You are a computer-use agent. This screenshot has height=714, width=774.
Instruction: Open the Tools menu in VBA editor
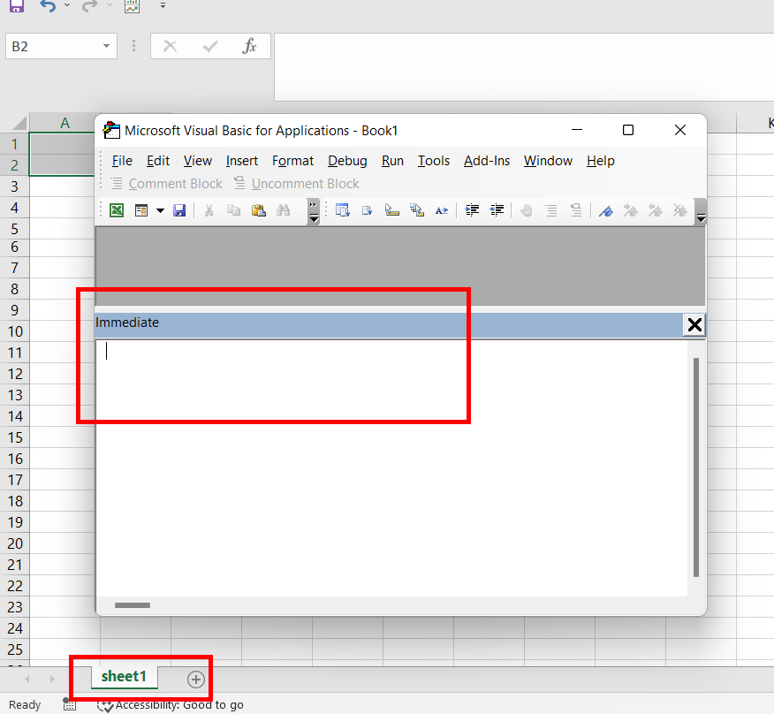point(434,161)
